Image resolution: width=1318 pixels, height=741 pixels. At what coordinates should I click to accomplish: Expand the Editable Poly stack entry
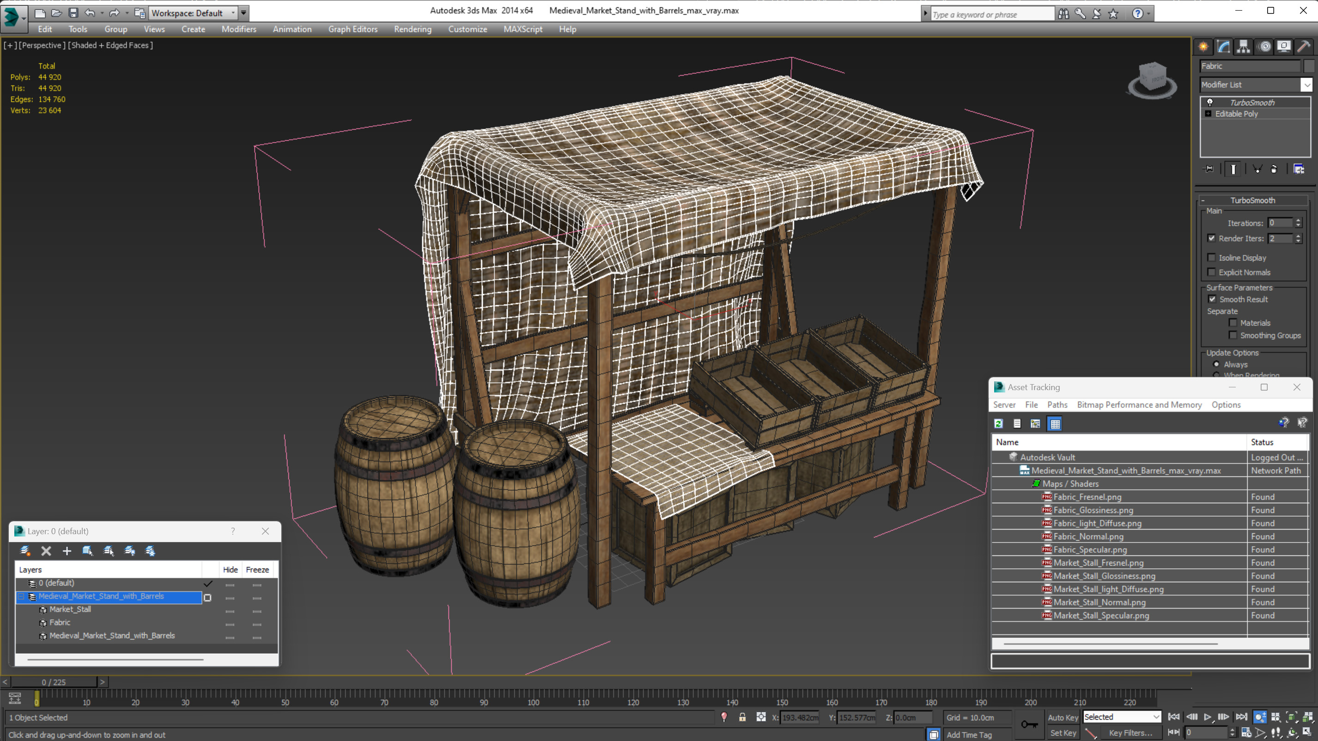point(1208,114)
